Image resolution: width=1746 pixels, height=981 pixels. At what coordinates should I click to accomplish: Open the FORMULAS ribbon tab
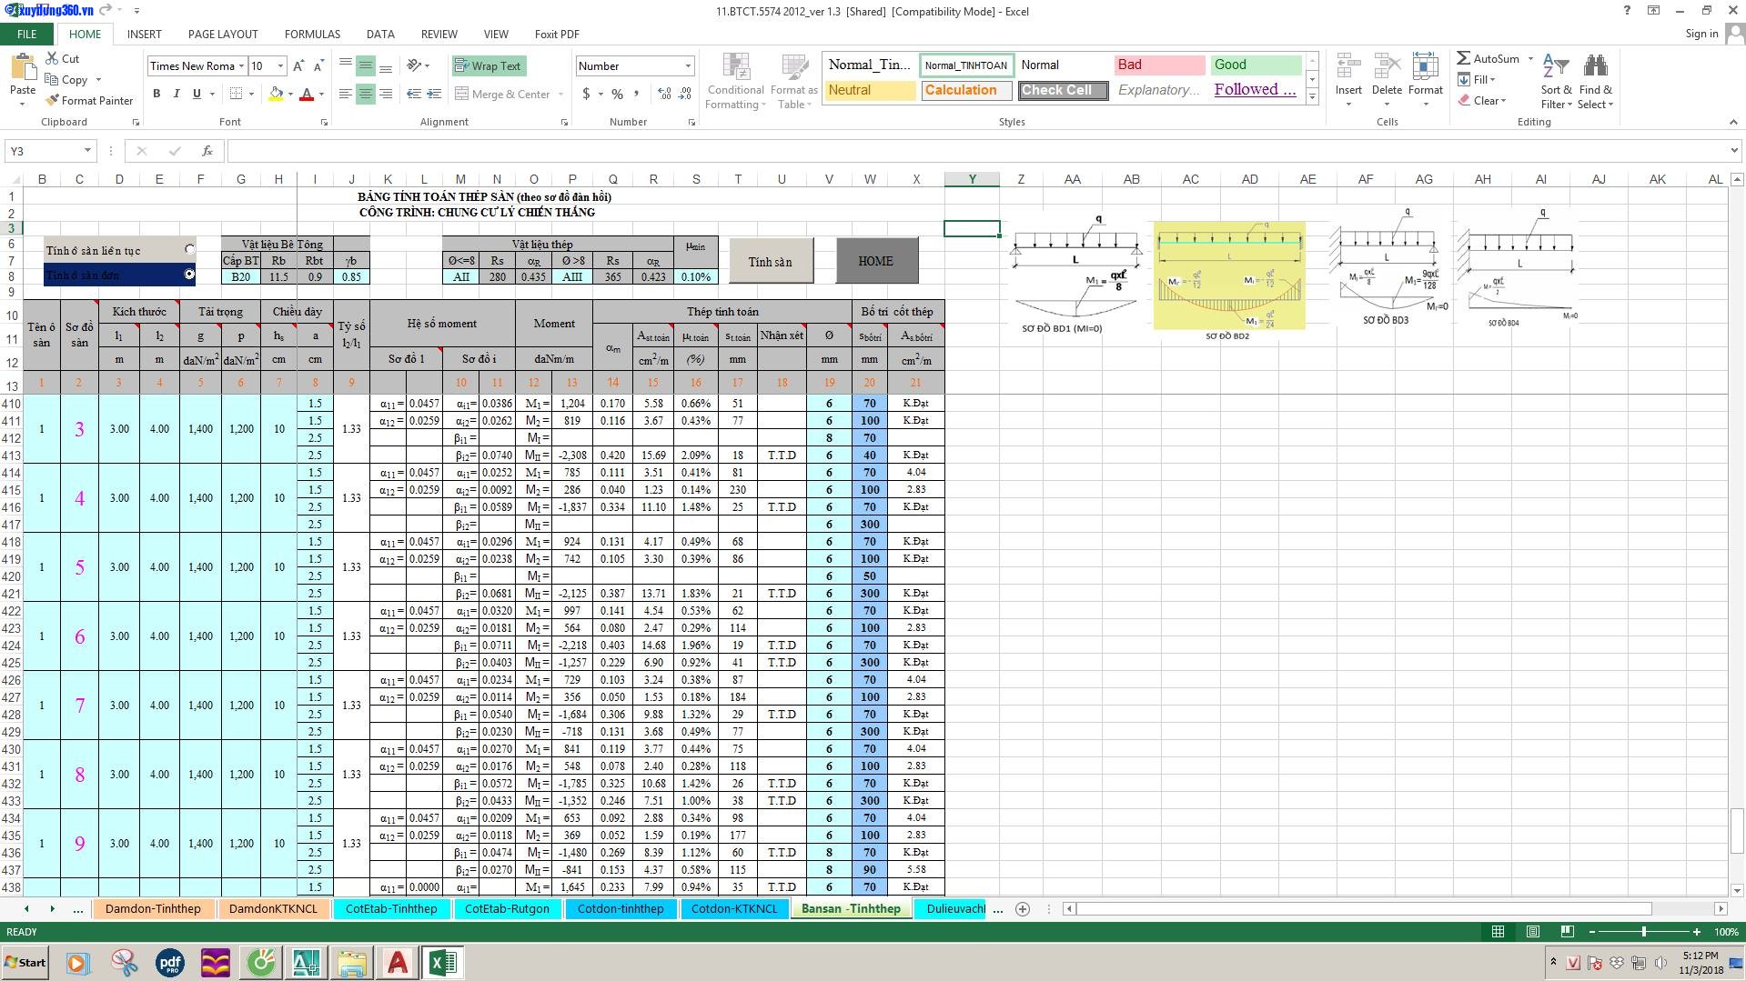click(x=312, y=35)
